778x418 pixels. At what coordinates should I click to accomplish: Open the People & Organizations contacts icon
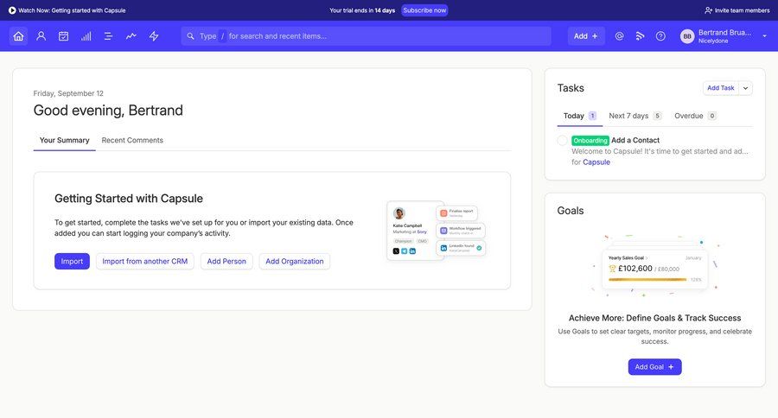[x=41, y=36]
